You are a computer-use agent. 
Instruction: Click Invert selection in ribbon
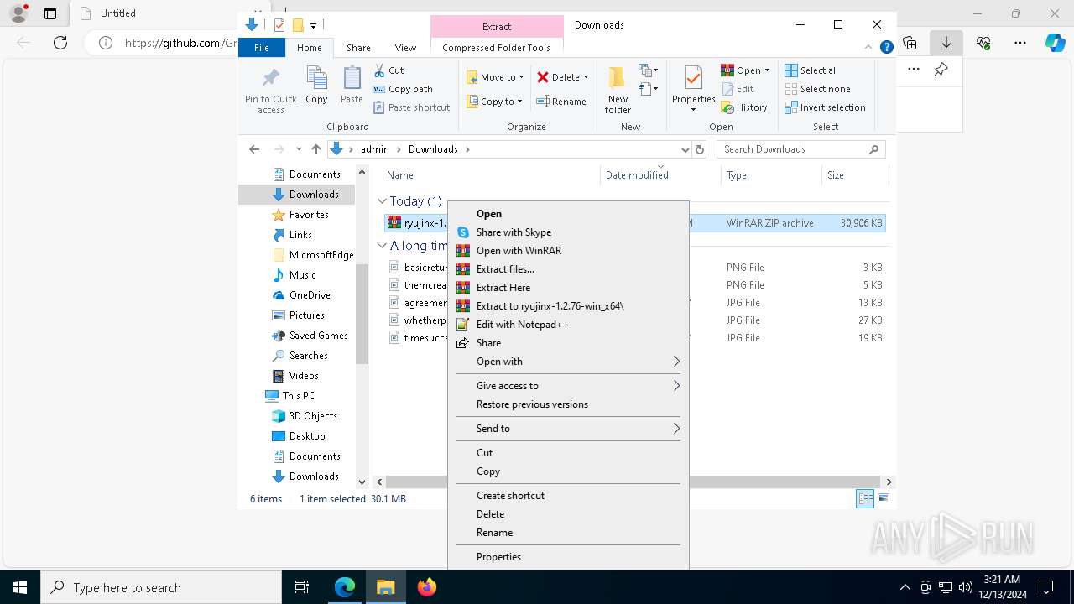[825, 107]
